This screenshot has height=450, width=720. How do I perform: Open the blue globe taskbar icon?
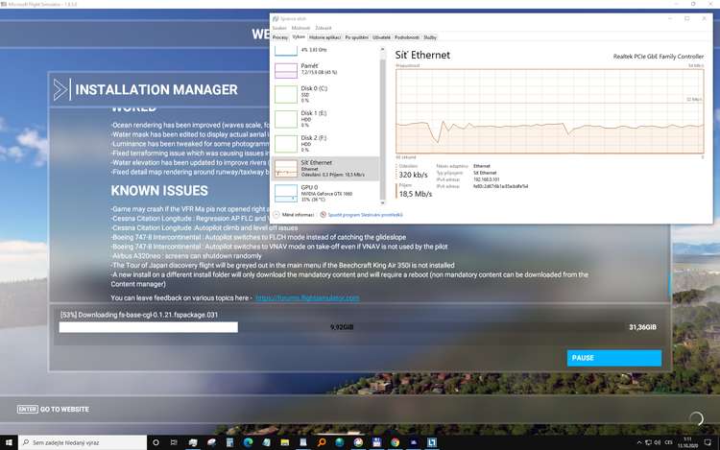[340, 442]
